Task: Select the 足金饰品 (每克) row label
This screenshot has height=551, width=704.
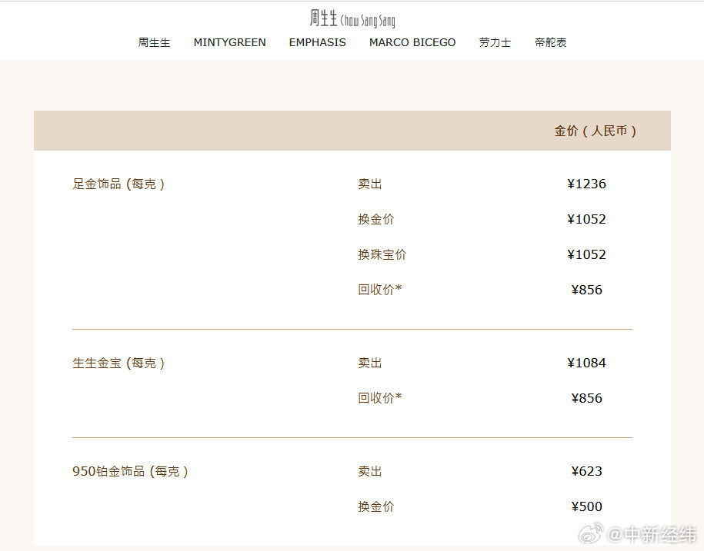Action: [x=118, y=184]
